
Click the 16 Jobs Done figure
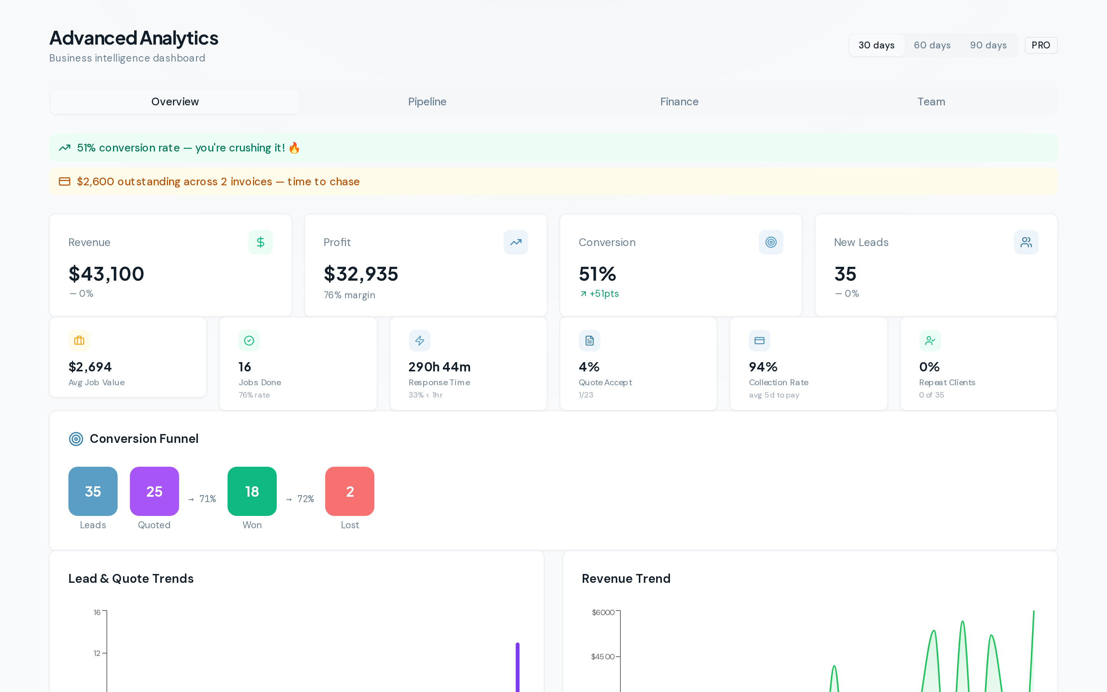[245, 367]
